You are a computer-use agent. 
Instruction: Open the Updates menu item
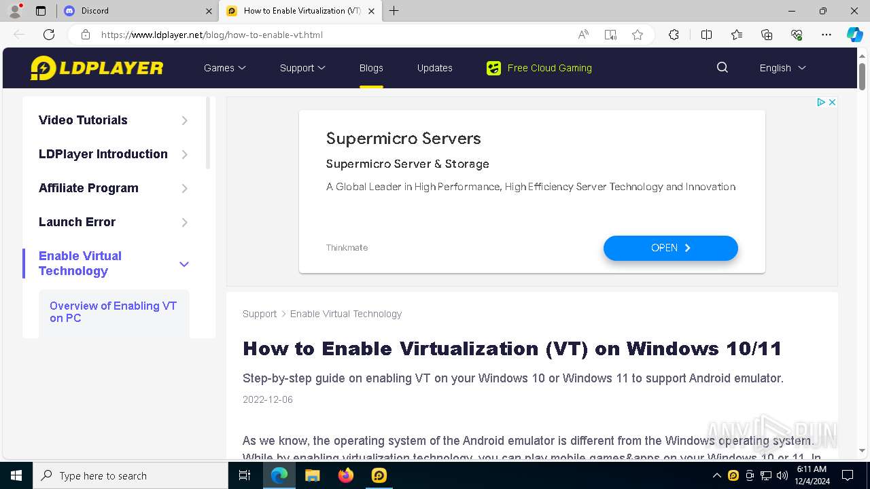(435, 68)
